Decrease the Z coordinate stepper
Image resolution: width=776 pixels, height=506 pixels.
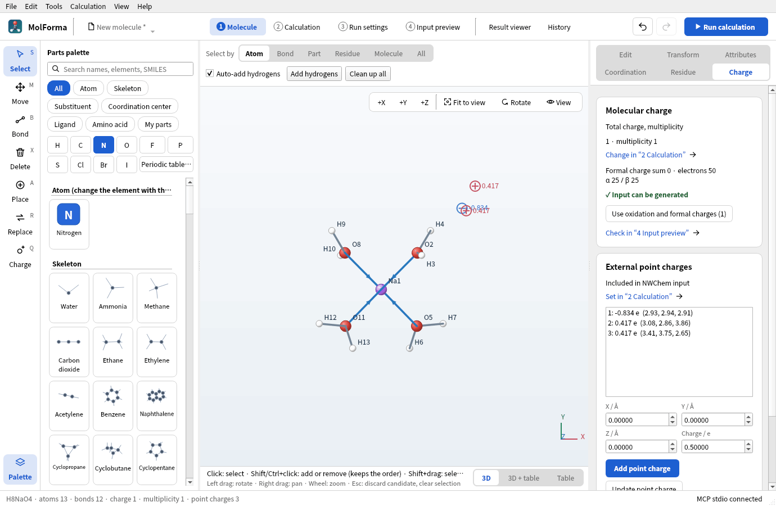point(673,450)
